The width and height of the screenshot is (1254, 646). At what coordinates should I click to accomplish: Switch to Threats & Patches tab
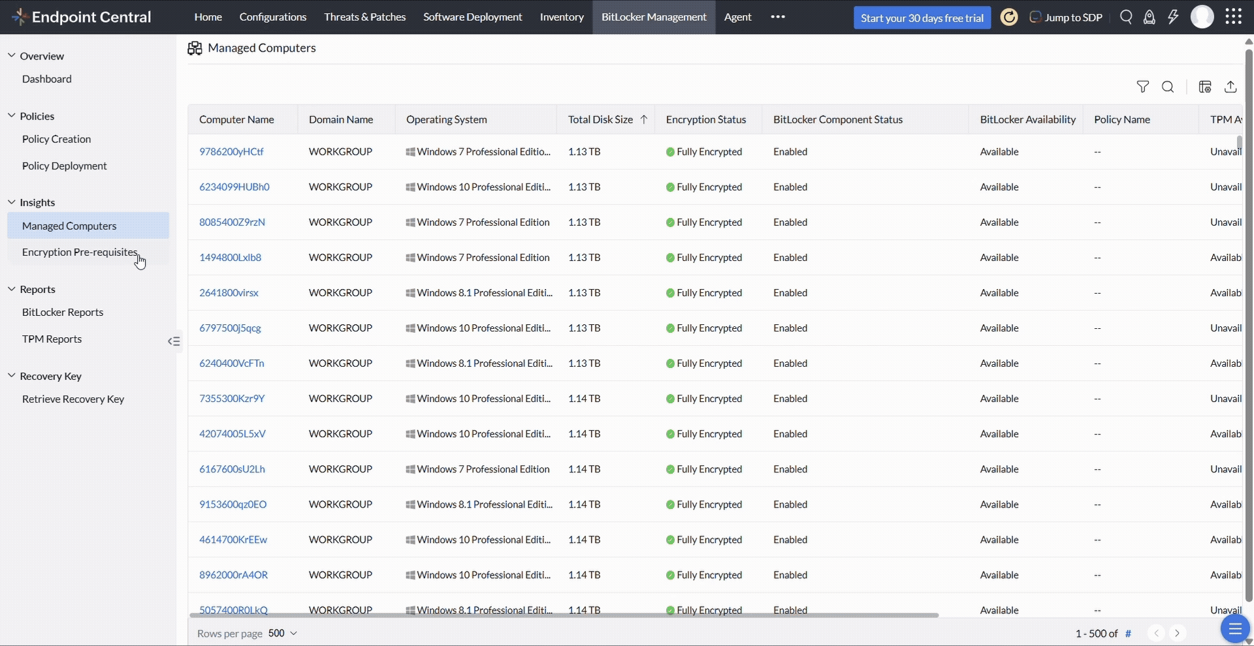(x=365, y=17)
